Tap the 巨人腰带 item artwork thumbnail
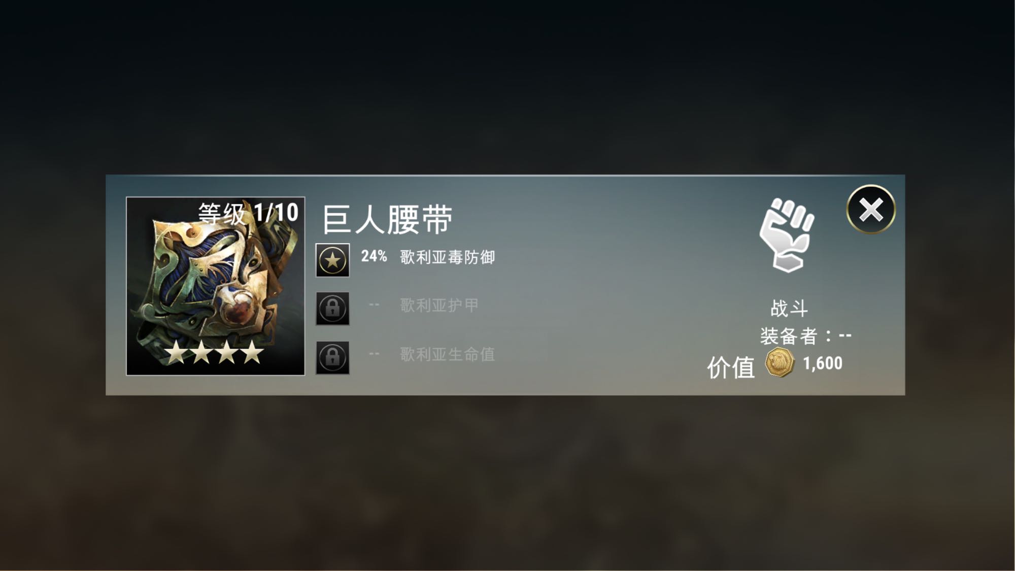The image size is (1015, 571). tap(215, 286)
